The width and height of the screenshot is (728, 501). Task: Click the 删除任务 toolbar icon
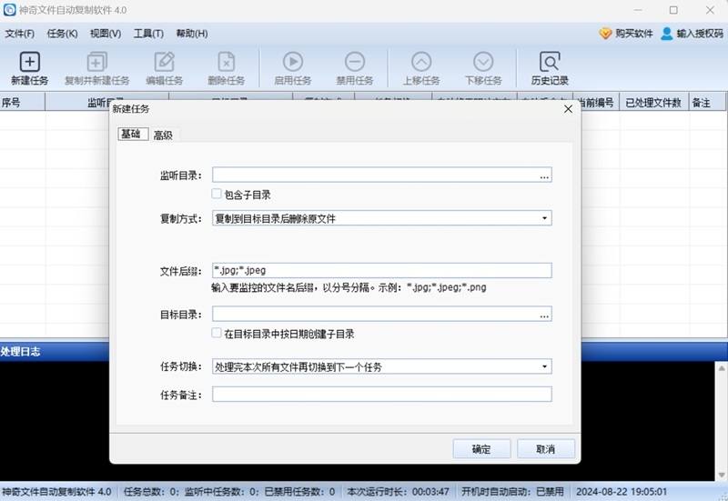click(x=227, y=62)
